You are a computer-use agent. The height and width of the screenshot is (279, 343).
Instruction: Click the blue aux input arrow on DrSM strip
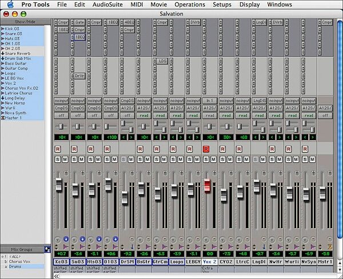point(132,247)
